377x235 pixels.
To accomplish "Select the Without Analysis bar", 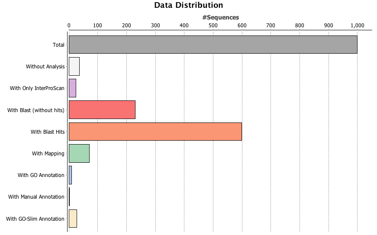I will (x=74, y=66).
